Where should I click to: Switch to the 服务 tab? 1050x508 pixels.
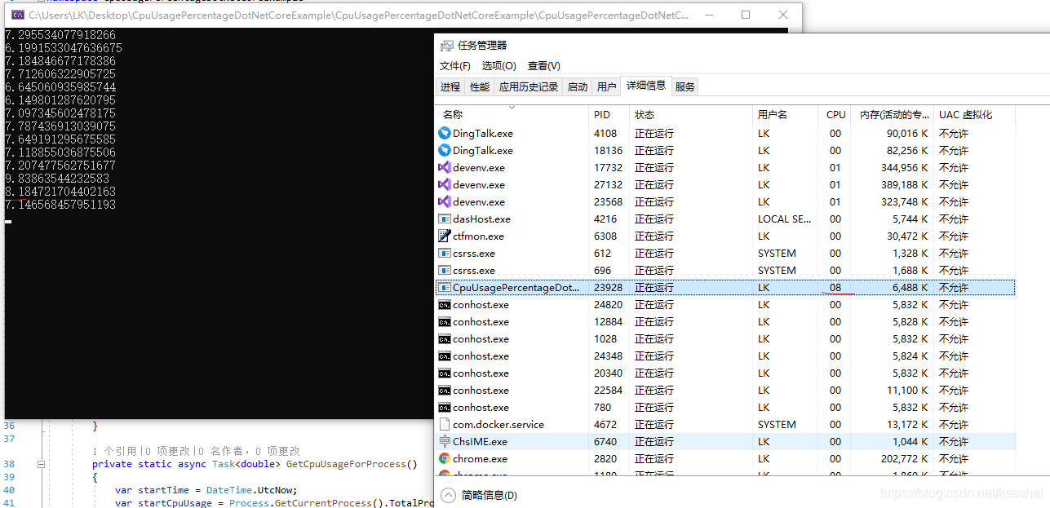tap(685, 86)
